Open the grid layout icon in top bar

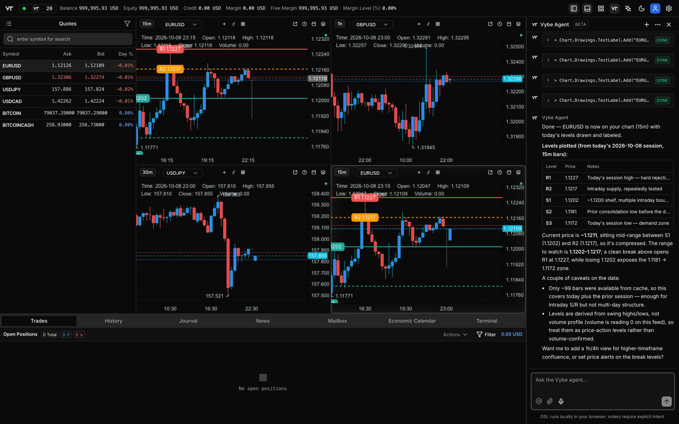click(x=601, y=8)
